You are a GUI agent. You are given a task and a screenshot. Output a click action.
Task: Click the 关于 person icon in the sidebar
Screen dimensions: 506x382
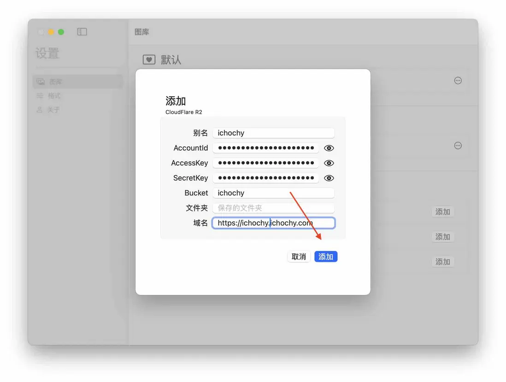tap(39, 110)
